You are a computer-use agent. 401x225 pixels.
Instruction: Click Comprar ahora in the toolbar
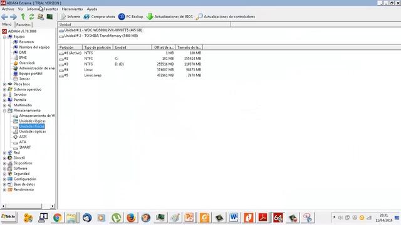[100, 17]
